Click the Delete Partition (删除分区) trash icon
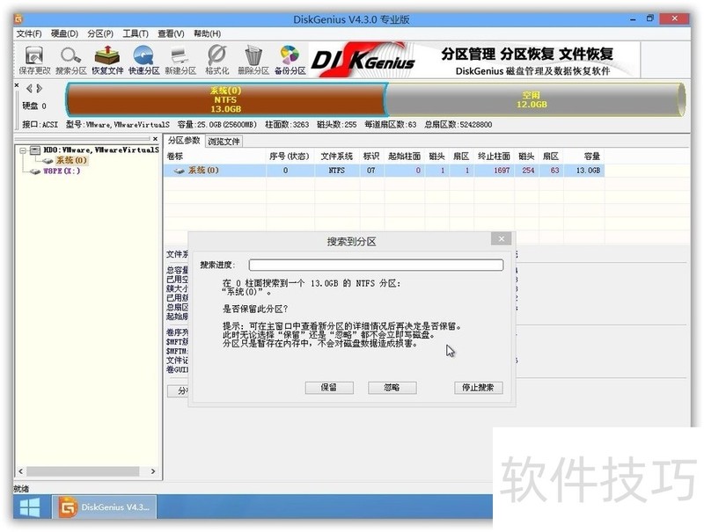The height and width of the screenshot is (532, 704). [253, 60]
